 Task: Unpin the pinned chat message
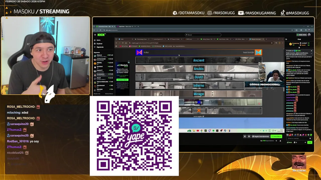pos(311,51)
